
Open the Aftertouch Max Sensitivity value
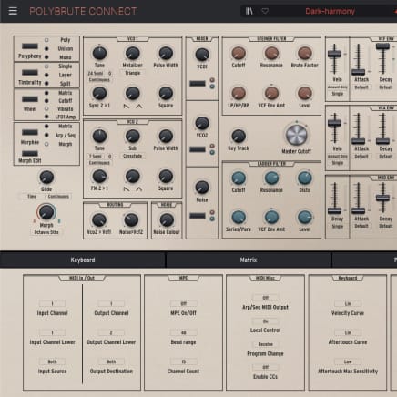[348, 361]
